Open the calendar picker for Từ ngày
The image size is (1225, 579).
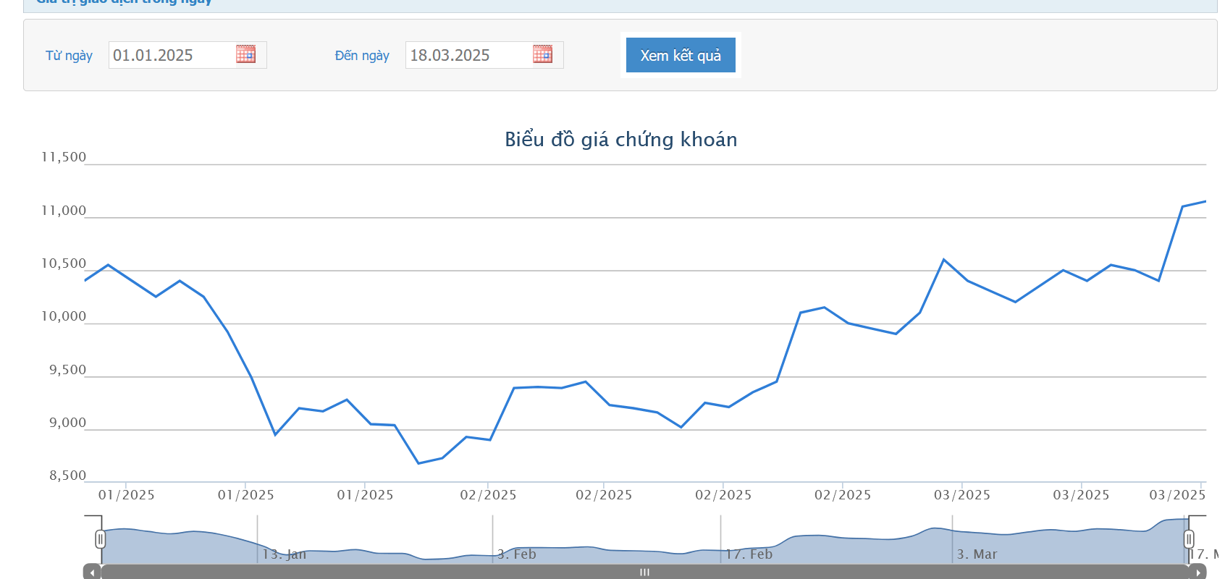(x=245, y=54)
